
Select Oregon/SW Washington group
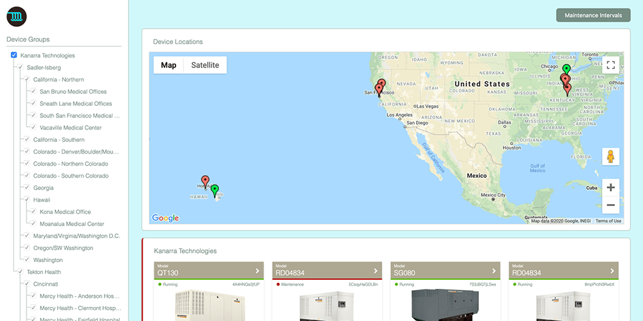(63, 248)
